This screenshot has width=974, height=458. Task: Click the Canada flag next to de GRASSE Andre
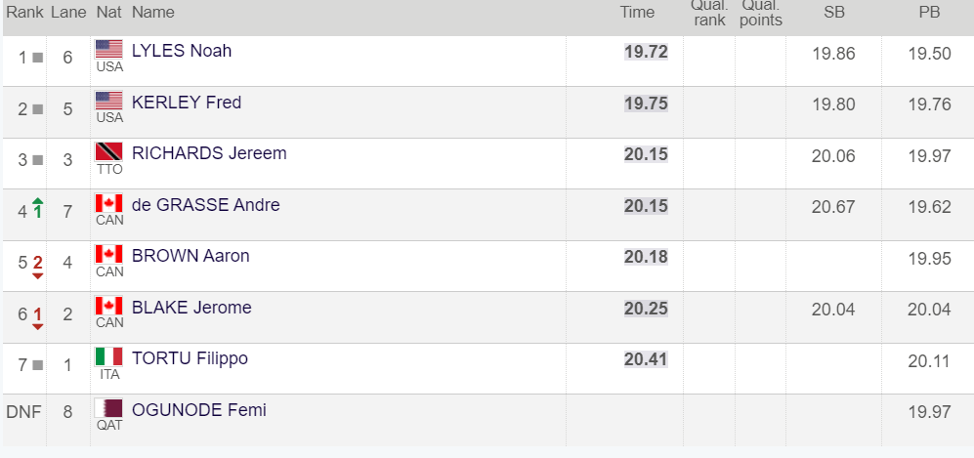pyautogui.click(x=108, y=203)
